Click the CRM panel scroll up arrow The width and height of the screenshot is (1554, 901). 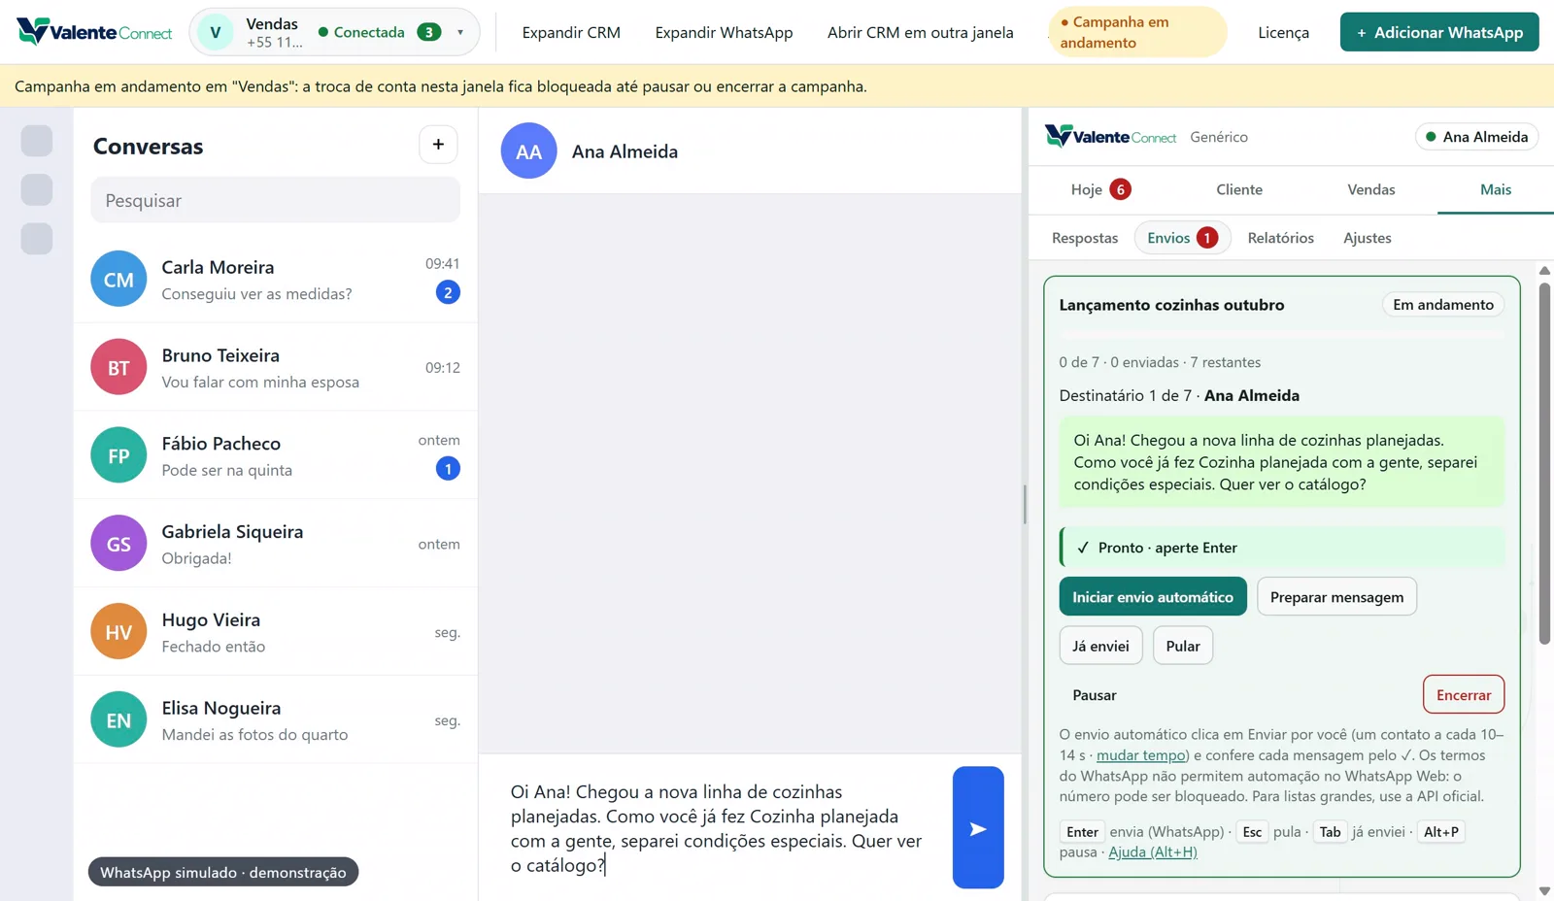(1544, 271)
